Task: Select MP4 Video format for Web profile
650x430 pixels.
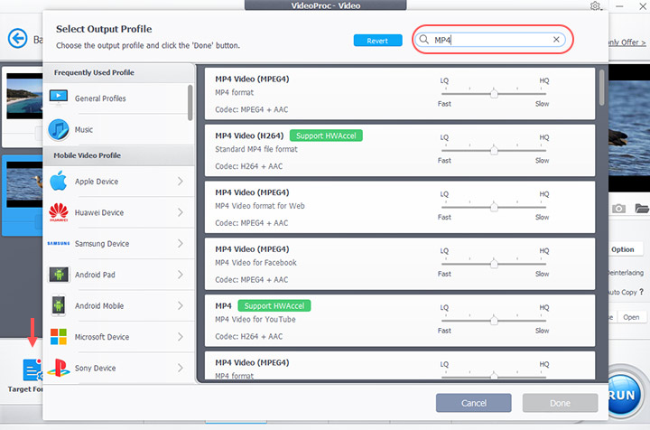Action: point(400,207)
